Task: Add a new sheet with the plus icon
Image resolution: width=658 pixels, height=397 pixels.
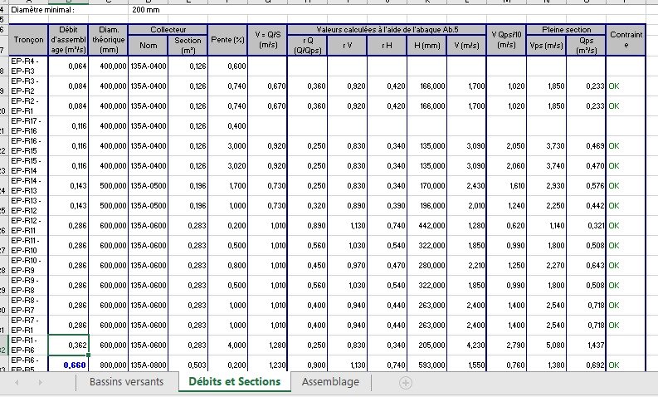Action: click(406, 383)
